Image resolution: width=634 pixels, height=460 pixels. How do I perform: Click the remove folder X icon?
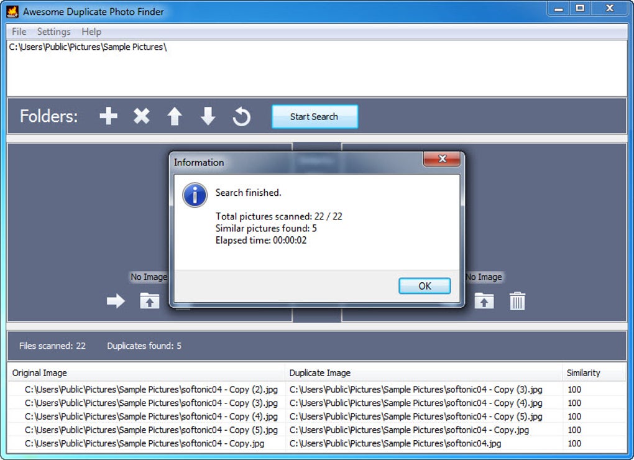[x=142, y=116]
